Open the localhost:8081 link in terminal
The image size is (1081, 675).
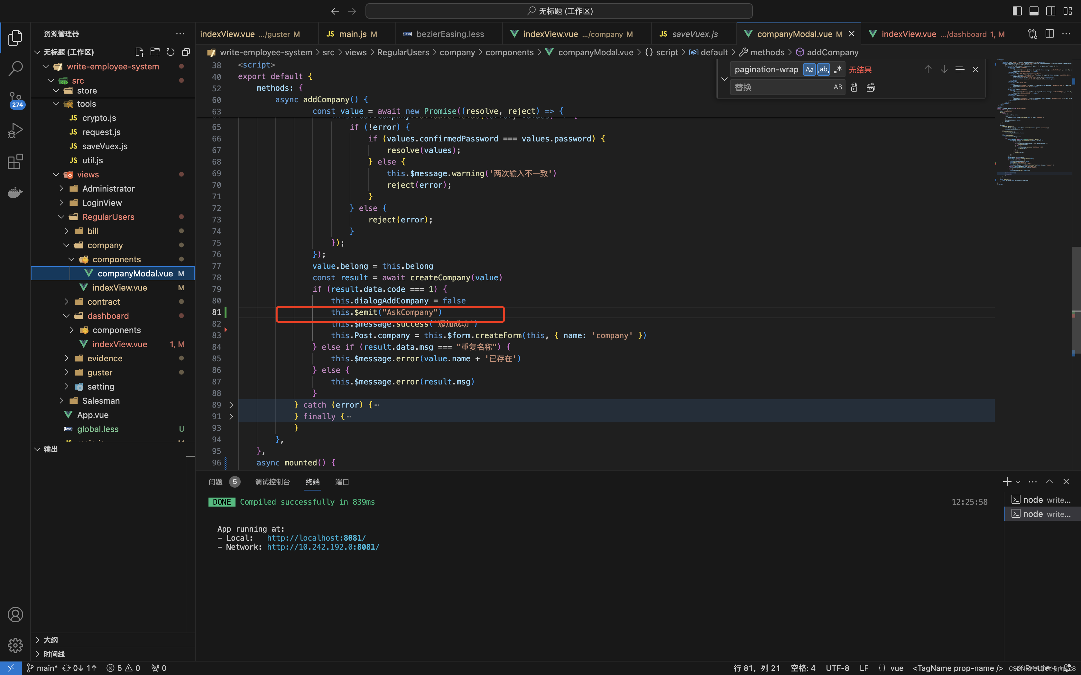[x=316, y=538]
